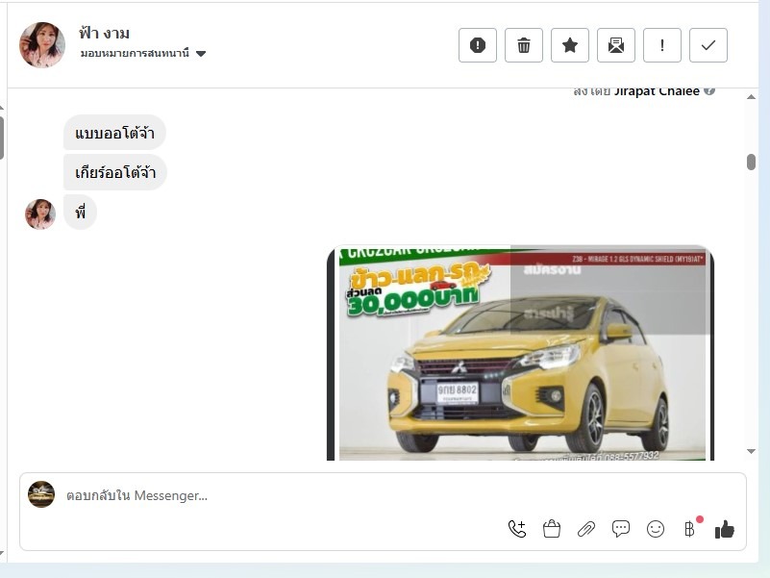Click มอบหมายการสนทนานี้ assign label

(135, 53)
